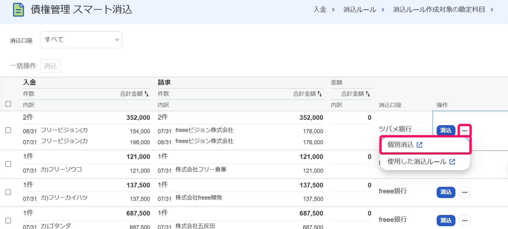Click ツバメ銀行 account cell
This screenshot has height=229, width=508.
[x=395, y=129]
